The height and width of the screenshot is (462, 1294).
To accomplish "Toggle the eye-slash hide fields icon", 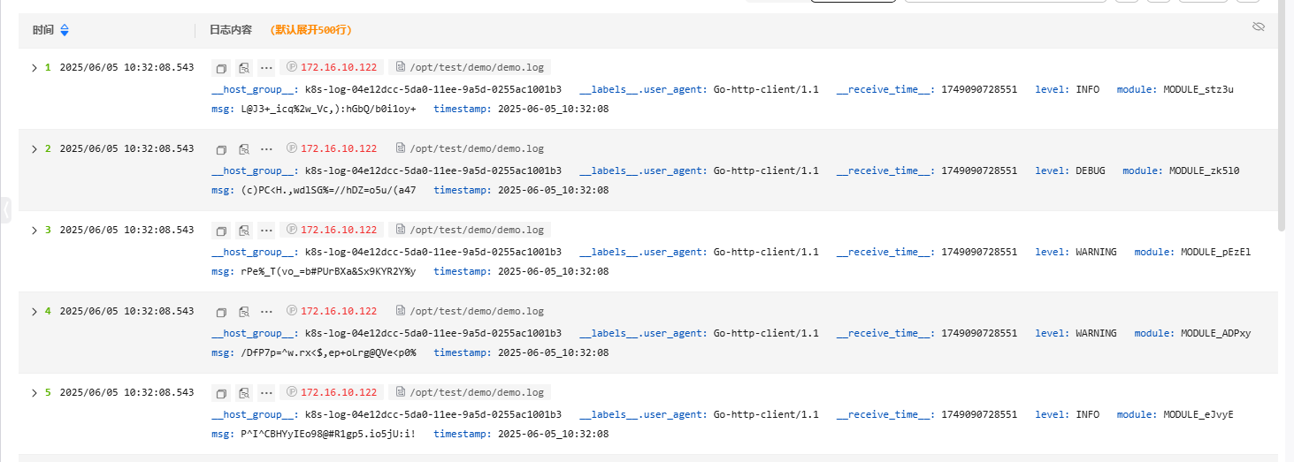I will point(1259,27).
